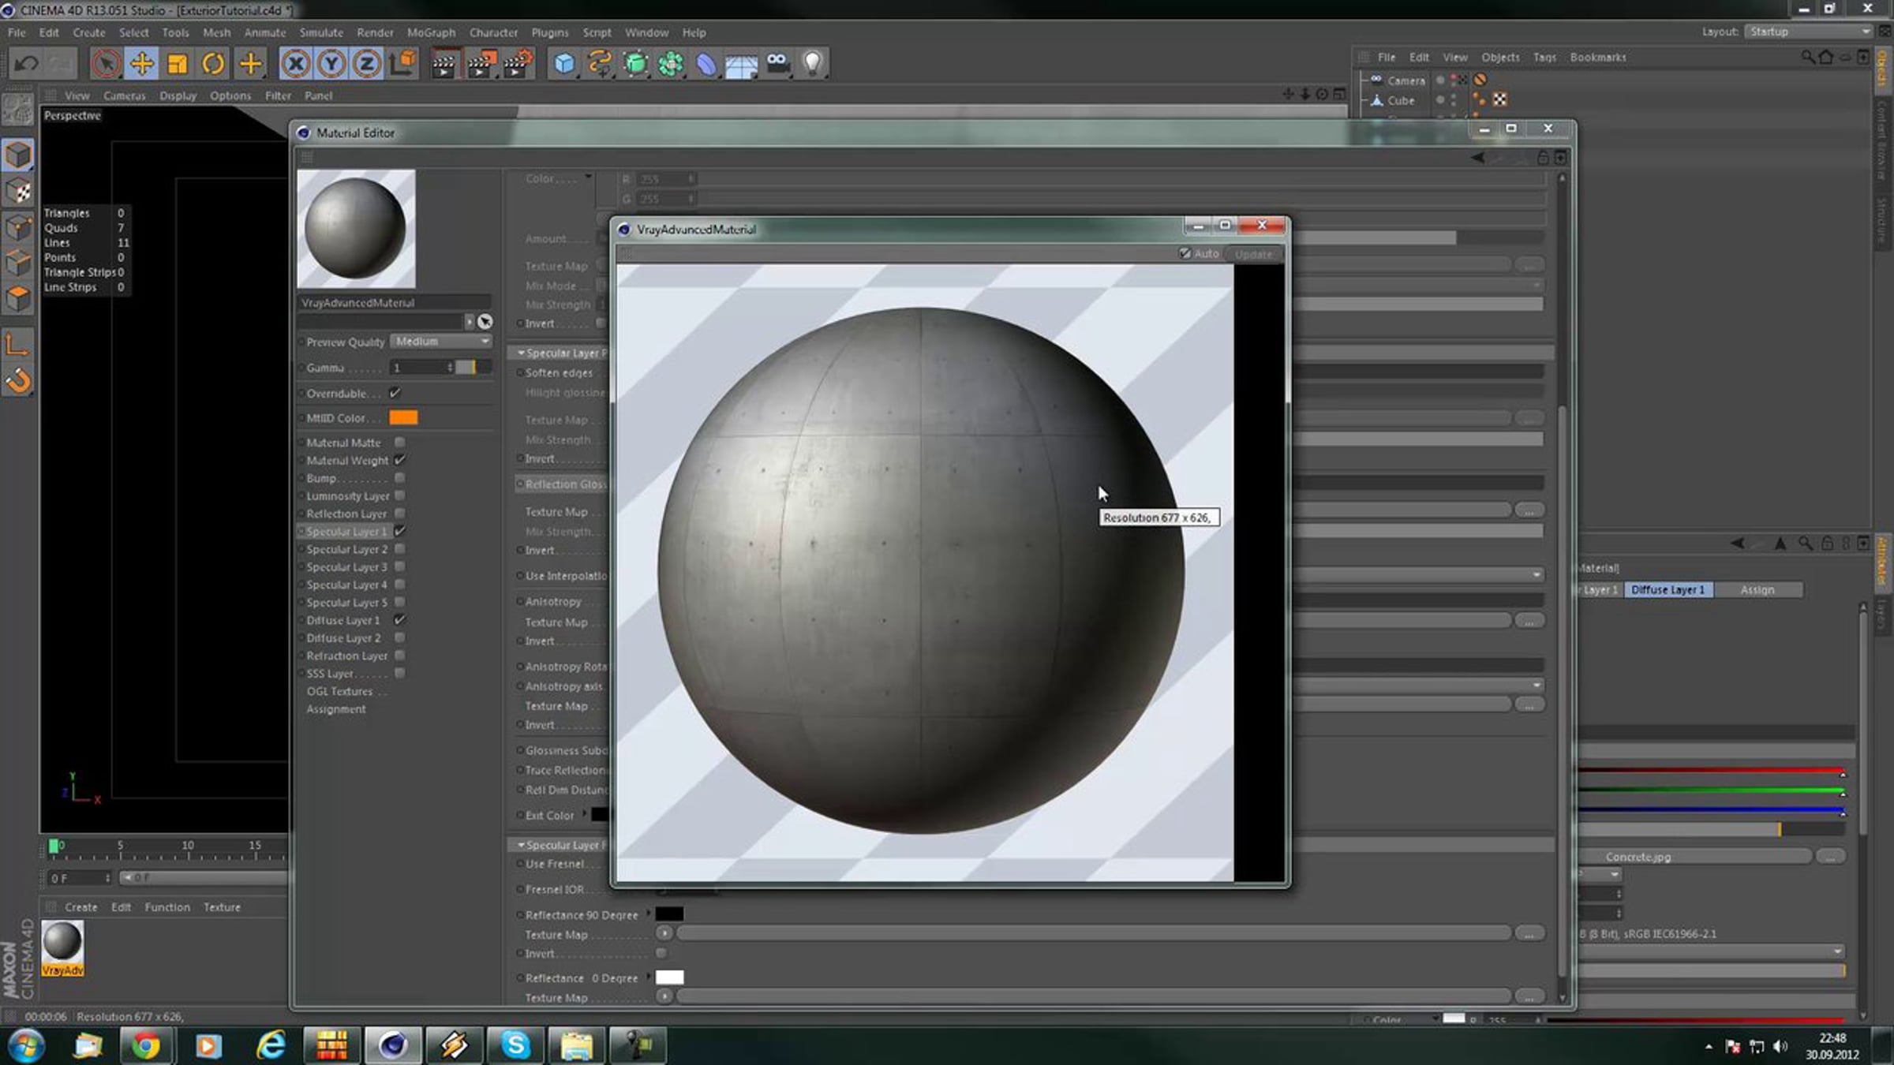The image size is (1894, 1065).
Task: Open the Preview Quality Medium dropdown
Action: [441, 342]
